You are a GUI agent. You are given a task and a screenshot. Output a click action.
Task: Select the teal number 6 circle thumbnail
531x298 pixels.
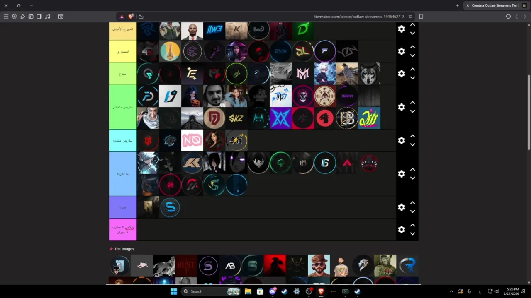pyautogui.click(x=325, y=163)
